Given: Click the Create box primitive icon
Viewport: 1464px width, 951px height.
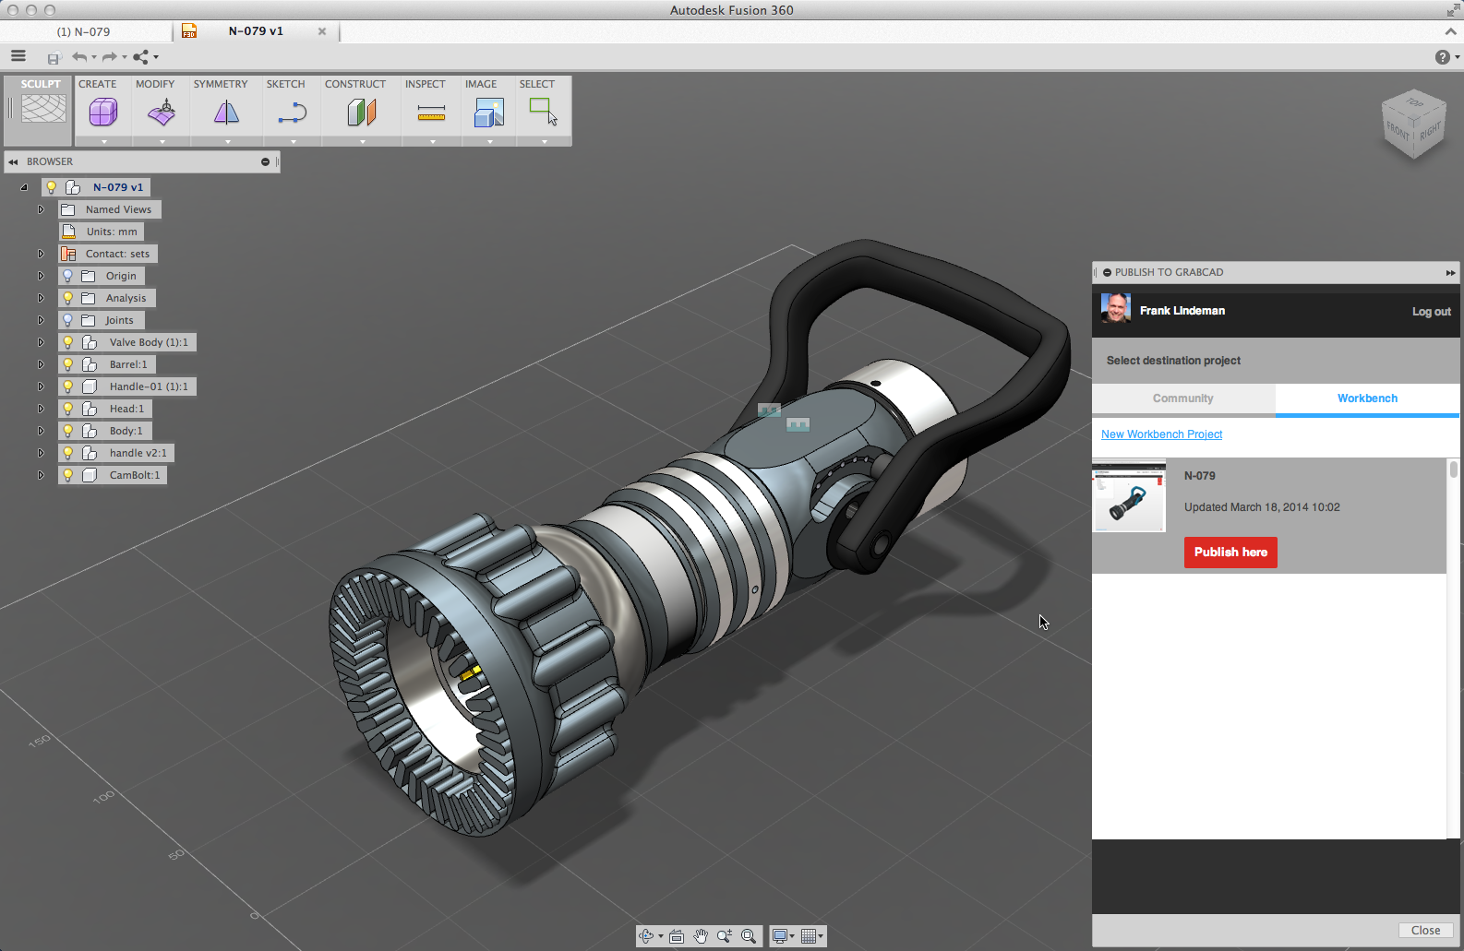Looking at the screenshot, I should click(x=102, y=113).
